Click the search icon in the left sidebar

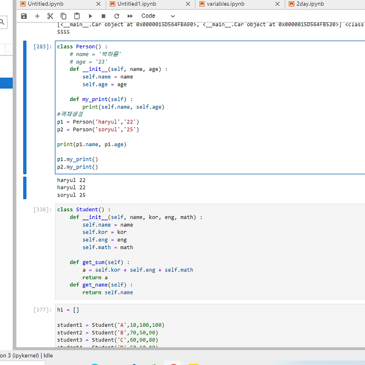click(x=2, y=22)
